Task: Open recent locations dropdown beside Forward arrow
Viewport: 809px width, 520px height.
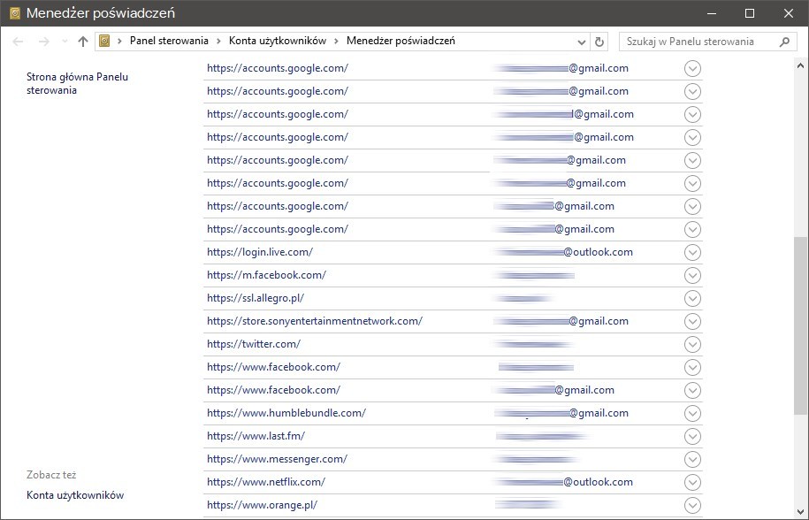Action: (x=65, y=42)
